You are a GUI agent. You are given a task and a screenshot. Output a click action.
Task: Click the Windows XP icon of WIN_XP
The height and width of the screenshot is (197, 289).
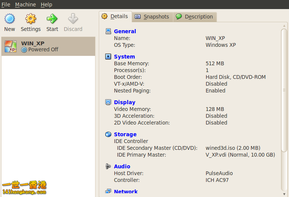[x=11, y=46]
